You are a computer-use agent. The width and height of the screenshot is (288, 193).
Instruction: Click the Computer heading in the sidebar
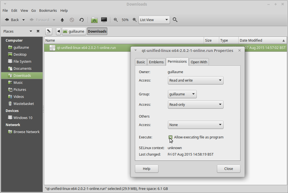click(x=14, y=40)
